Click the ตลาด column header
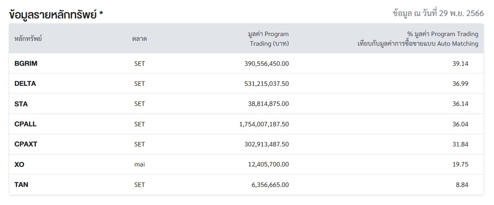This screenshot has height=205, width=494. coord(139,39)
